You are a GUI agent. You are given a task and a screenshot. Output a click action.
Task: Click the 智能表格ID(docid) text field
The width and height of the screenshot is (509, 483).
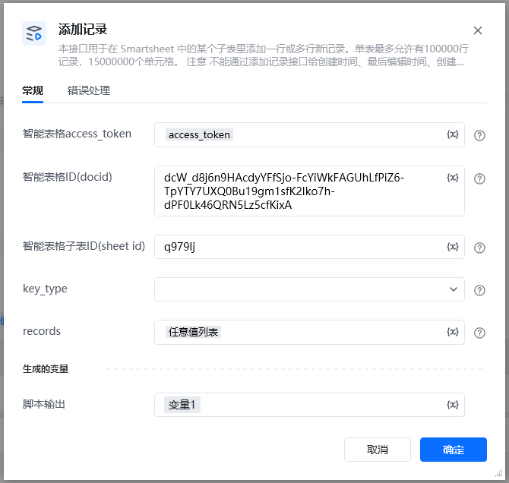[x=309, y=191]
